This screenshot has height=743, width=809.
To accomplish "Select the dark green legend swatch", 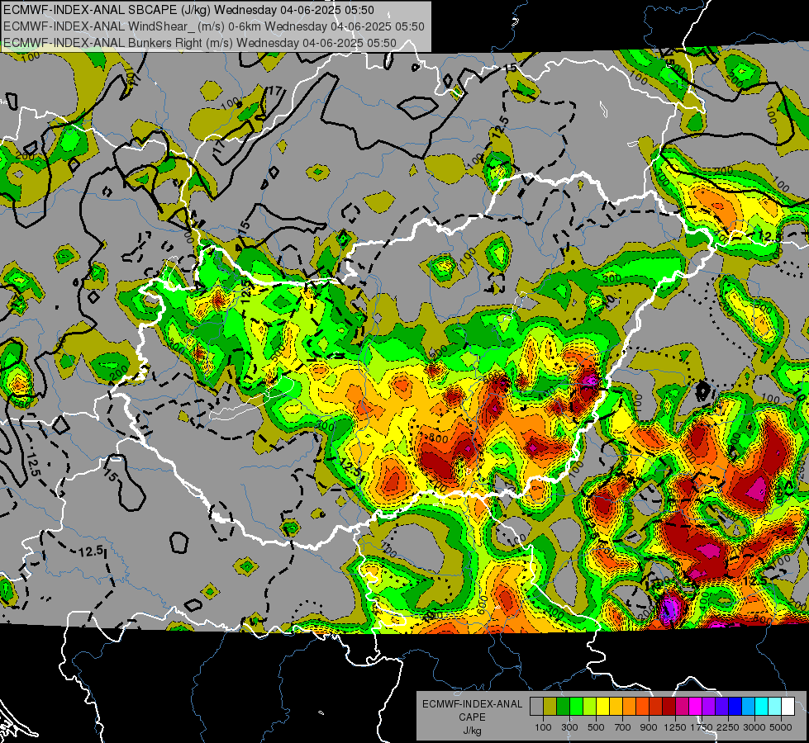I will (x=563, y=707).
